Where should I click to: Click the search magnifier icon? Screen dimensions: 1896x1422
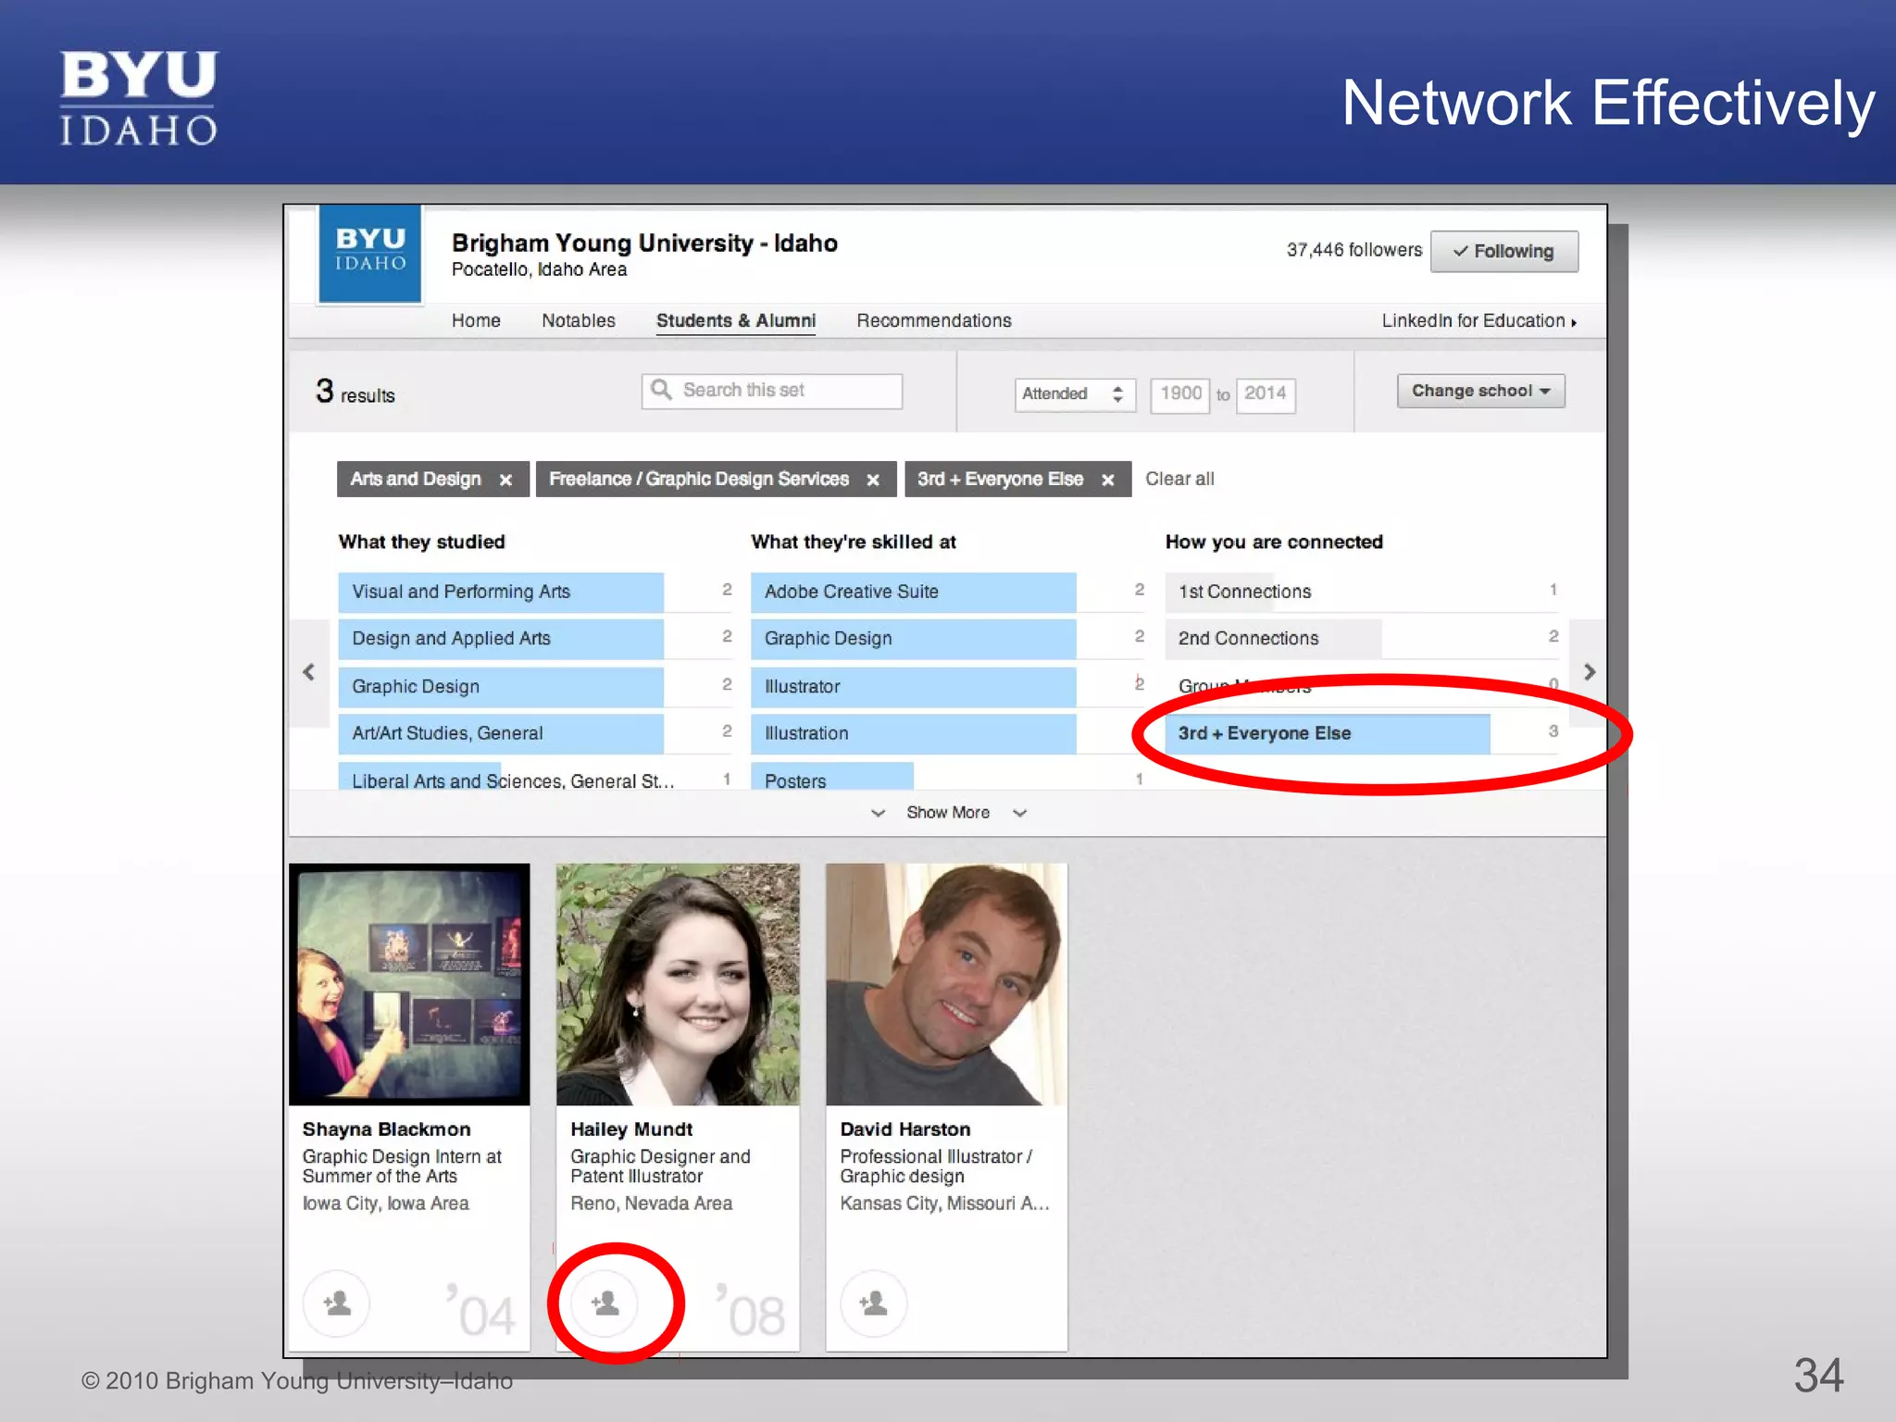tap(661, 390)
